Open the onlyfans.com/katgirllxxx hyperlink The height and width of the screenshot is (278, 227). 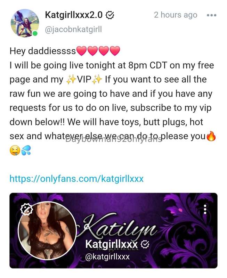click(x=76, y=179)
